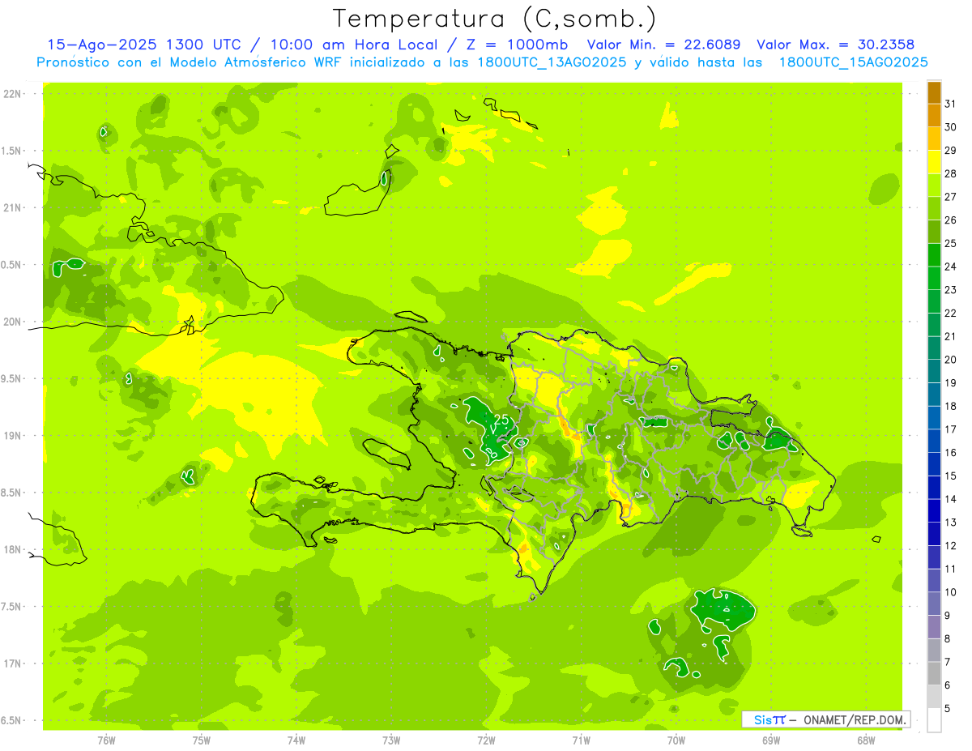
Task: Click the '68W' longitude label
Action: 866,740
